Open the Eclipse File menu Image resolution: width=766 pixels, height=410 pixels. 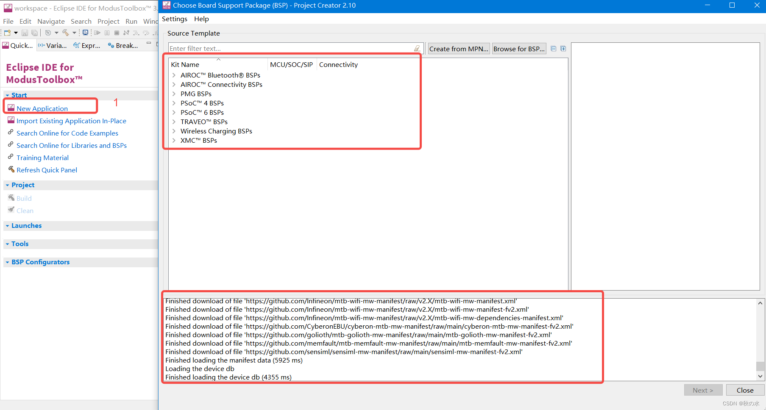[x=8, y=21]
